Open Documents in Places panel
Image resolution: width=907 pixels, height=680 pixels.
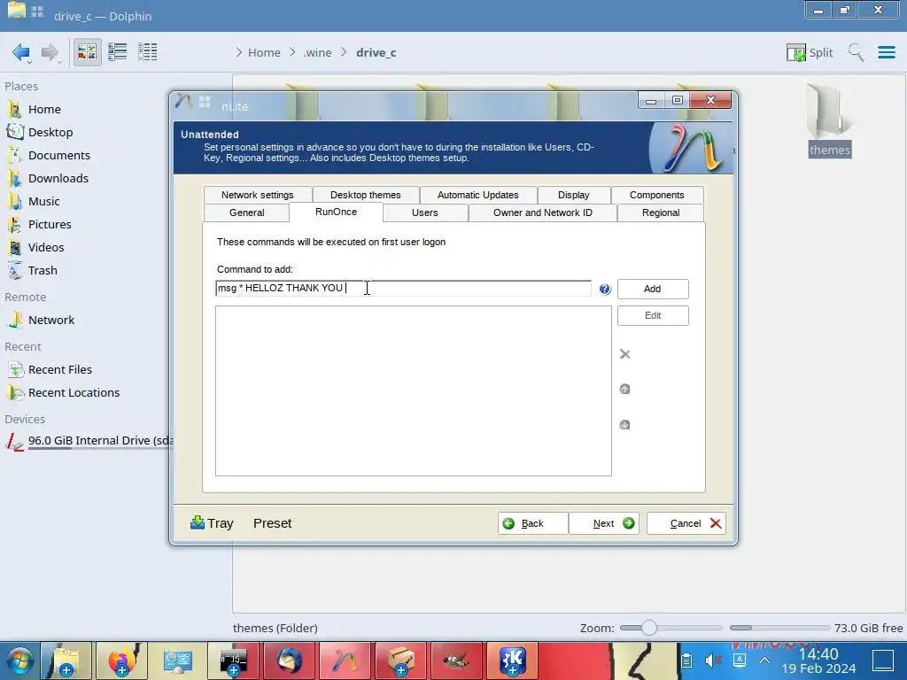click(59, 156)
